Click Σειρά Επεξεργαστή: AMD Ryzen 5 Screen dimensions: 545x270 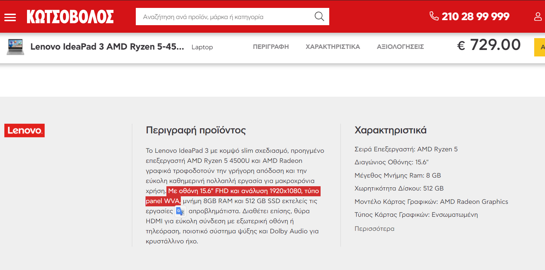[x=406, y=149]
